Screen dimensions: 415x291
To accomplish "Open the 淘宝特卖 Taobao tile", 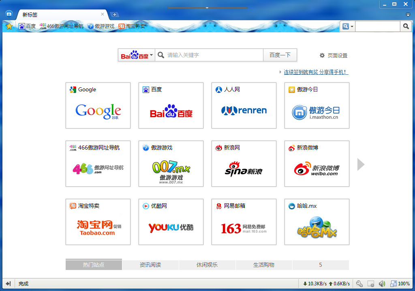I will click(98, 222).
